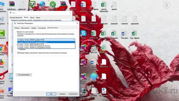Switch to the Улучшения tab
The image size is (179, 101).
tap(42, 28)
